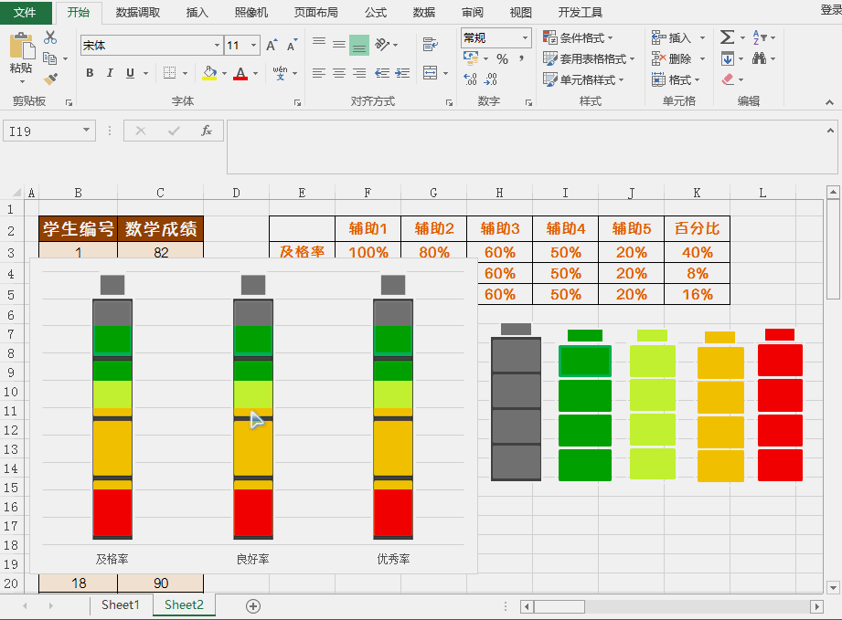Switch to the 页面布局 tab

315,13
